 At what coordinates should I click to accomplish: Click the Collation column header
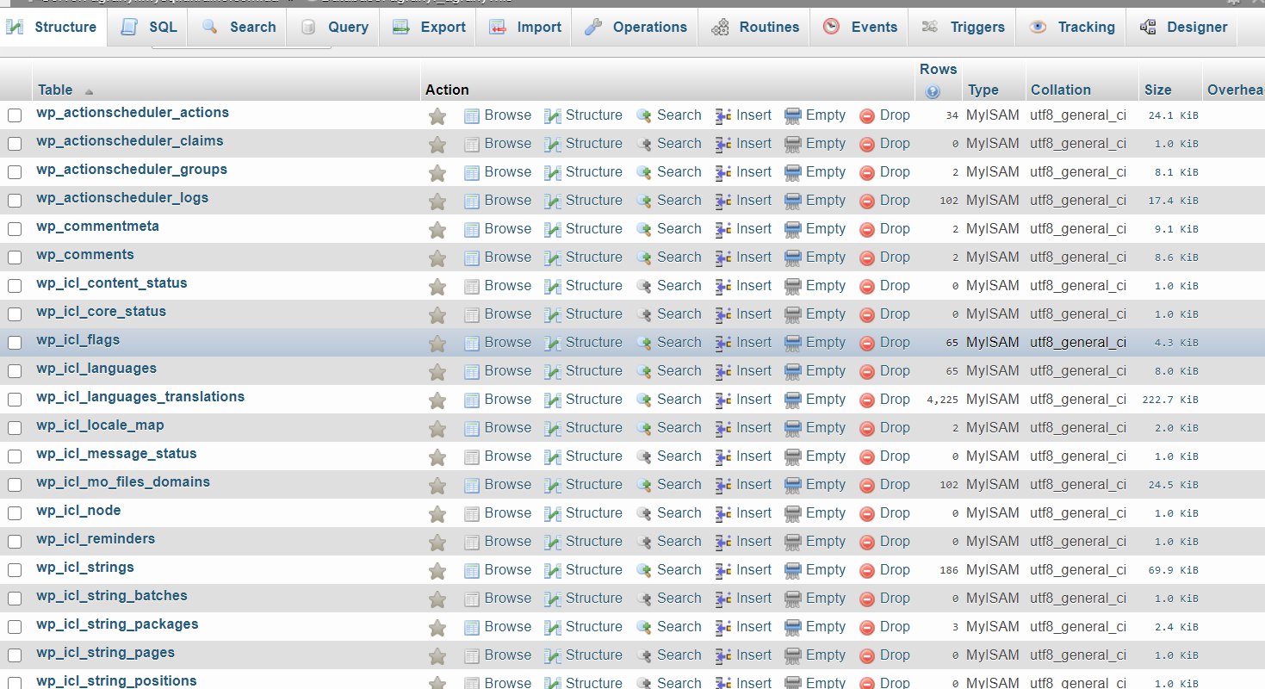(x=1060, y=90)
